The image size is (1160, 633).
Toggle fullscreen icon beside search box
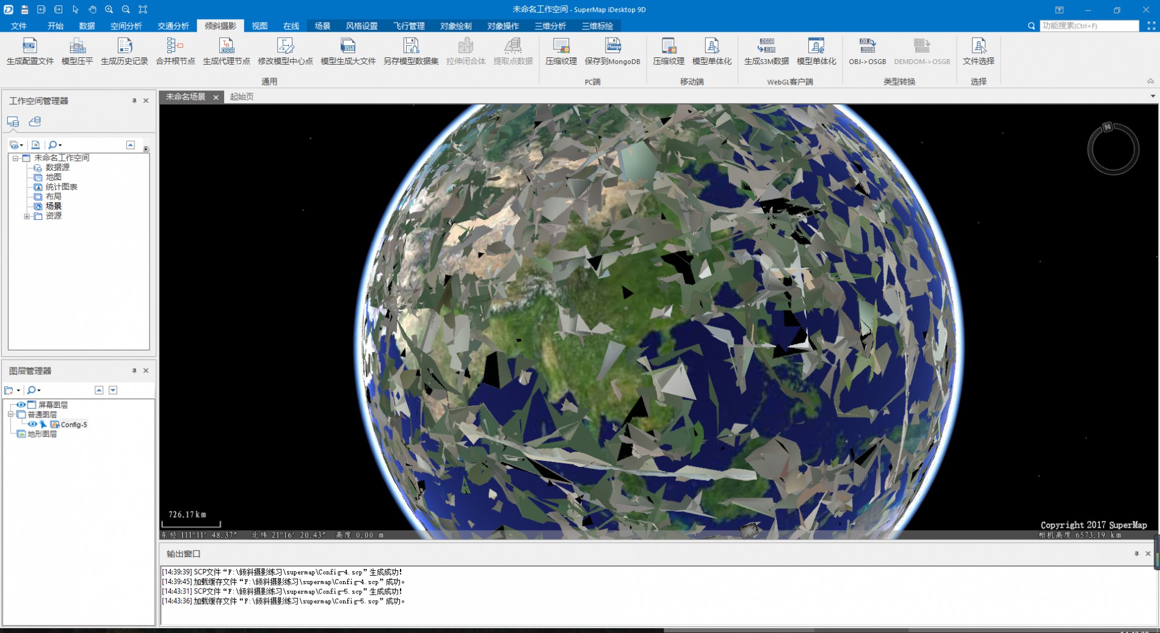tap(1151, 26)
